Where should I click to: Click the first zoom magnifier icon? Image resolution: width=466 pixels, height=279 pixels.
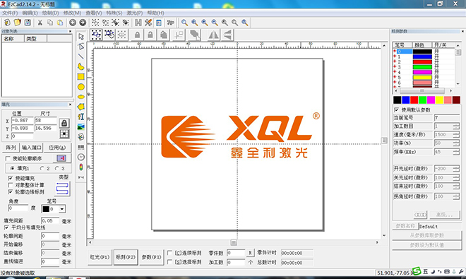pyautogui.click(x=184, y=23)
